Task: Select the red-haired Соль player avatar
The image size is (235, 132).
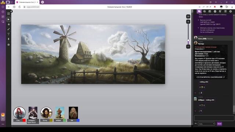Action: click(19, 113)
